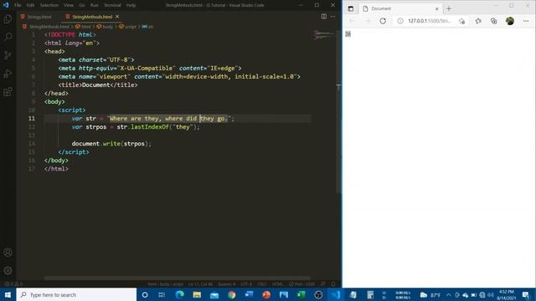The height and width of the screenshot is (301, 536).
Task: Click the errors and warnings status item
Action: tap(13, 284)
